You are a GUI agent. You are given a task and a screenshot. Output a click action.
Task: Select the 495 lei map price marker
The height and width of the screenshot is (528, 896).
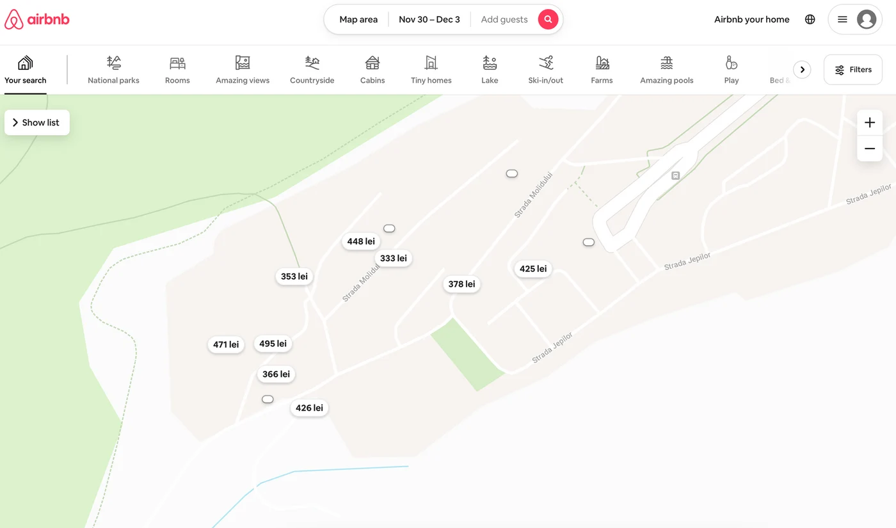tap(273, 344)
